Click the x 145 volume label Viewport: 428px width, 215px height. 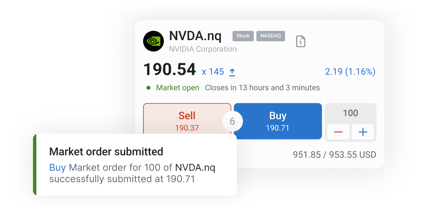point(213,72)
